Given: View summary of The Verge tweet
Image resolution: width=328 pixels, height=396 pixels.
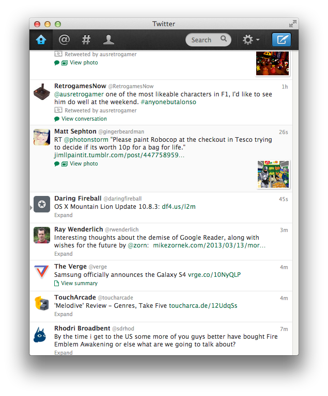Looking at the screenshot, I should pos(79,284).
